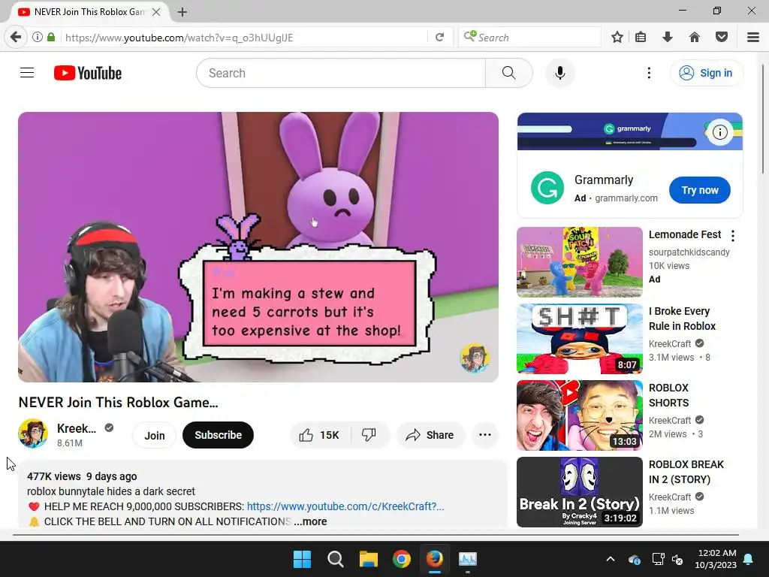Open ROBLOX SHORTS video thumbnail
769x577 pixels.
click(x=580, y=415)
